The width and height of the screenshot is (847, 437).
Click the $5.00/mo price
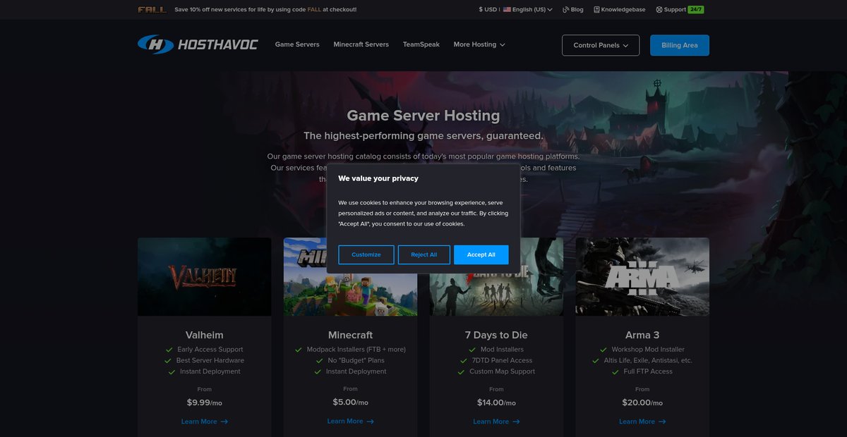pyautogui.click(x=351, y=402)
